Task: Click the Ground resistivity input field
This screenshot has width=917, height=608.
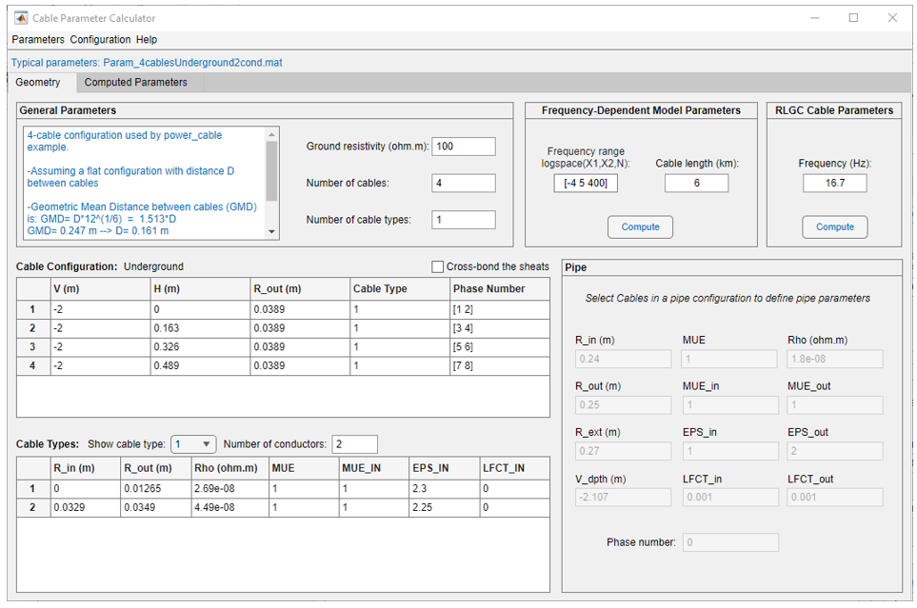Action: [x=464, y=147]
